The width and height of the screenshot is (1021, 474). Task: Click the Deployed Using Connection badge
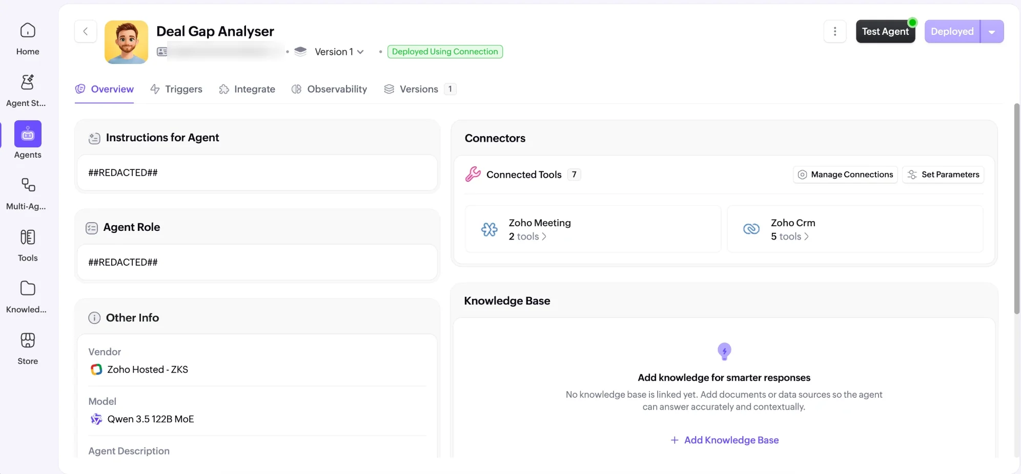(445, 52)
